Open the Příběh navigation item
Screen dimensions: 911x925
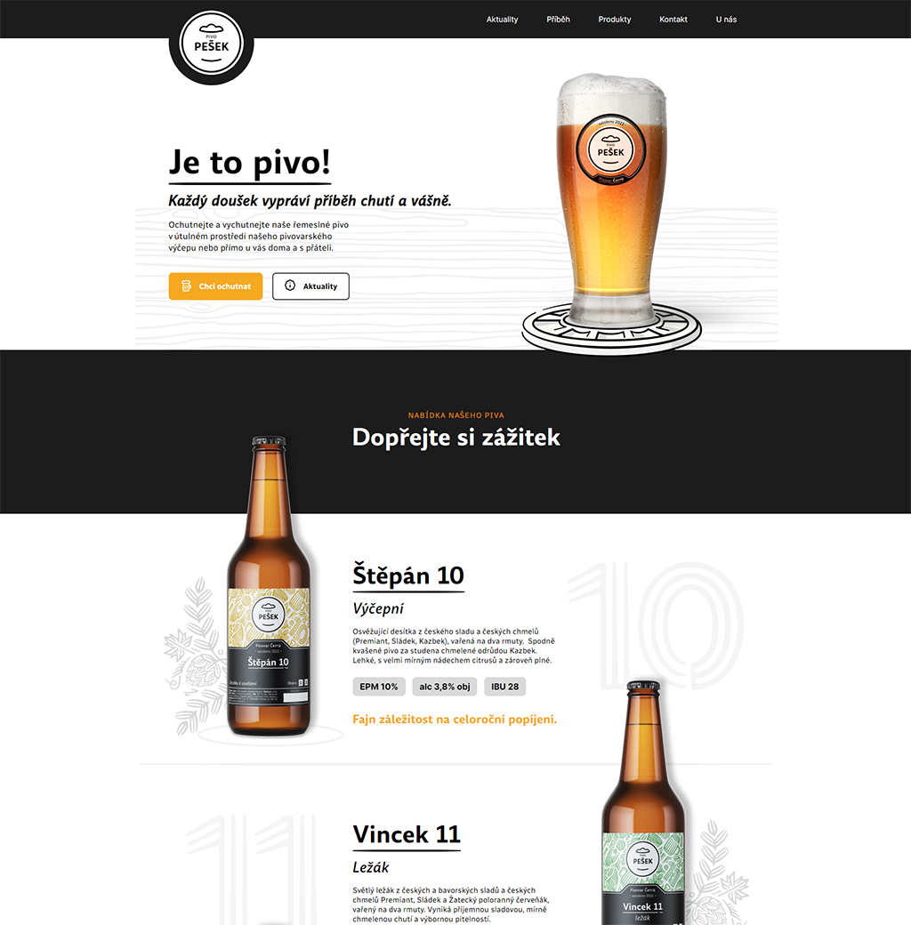558,20
